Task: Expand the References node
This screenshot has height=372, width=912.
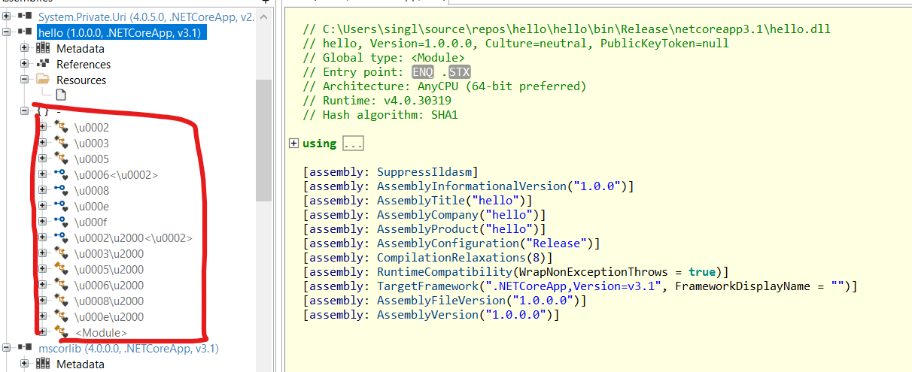Action: 25,64
